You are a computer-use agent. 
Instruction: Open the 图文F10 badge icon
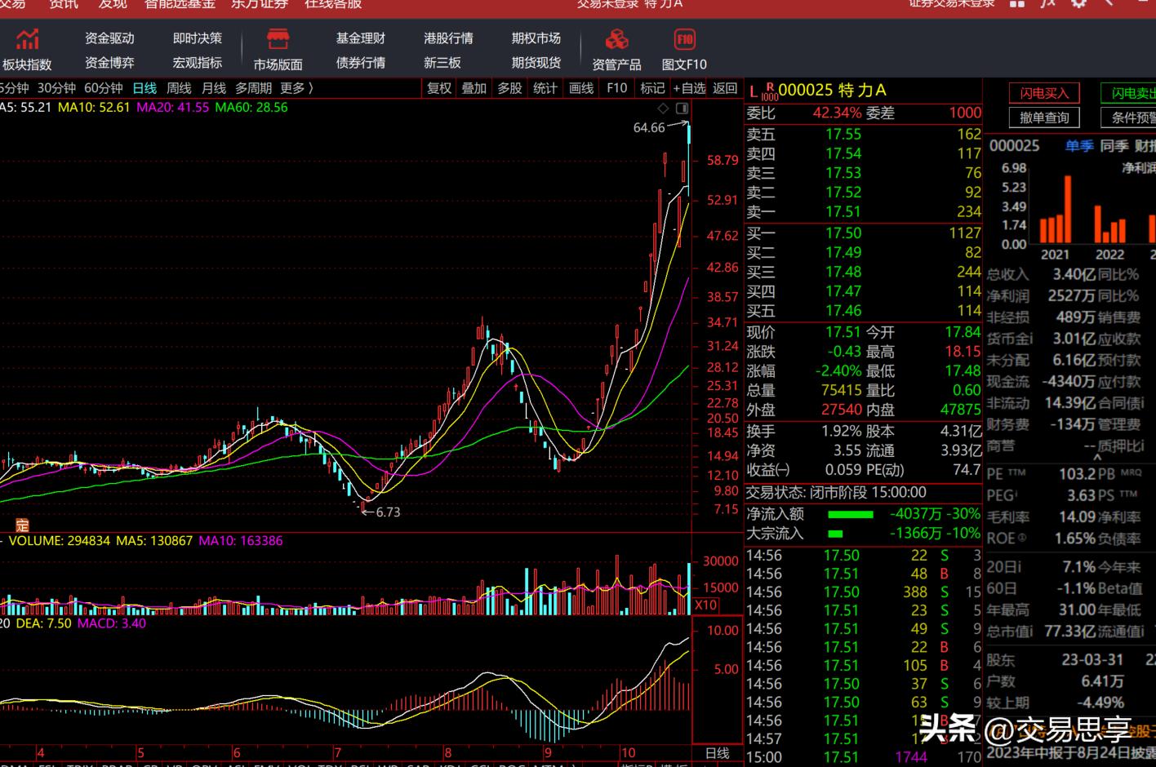[x=684, y=39]
